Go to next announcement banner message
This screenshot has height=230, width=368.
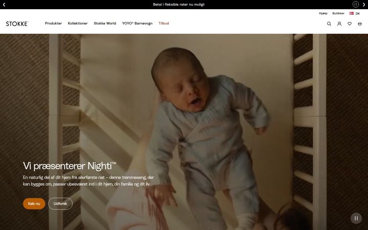click(364, 5)
